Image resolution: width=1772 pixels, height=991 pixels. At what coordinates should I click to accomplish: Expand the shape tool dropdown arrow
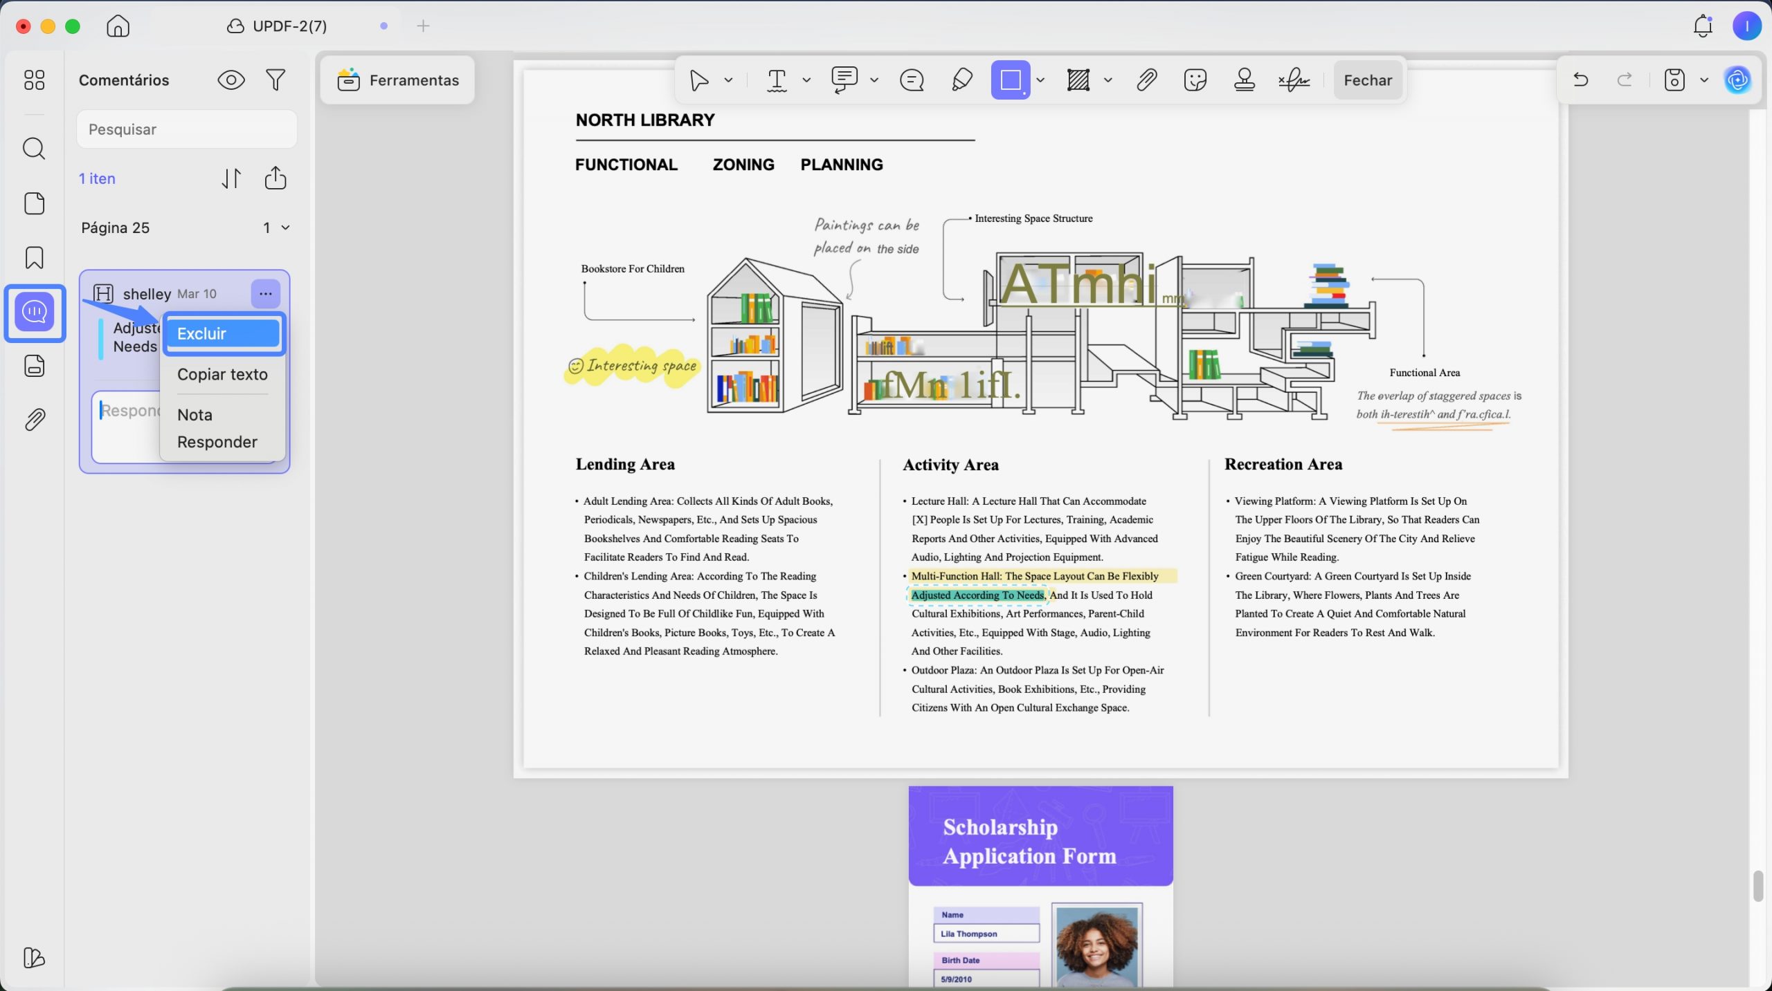(1040, 80)
